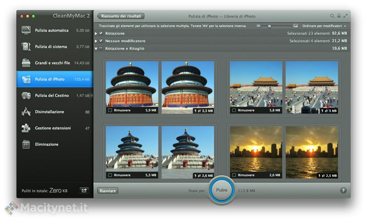This screenshot has width=367, height=221.
Task: Uncheck the Rotazione group checkbox
Action: (x=101, y=34)
